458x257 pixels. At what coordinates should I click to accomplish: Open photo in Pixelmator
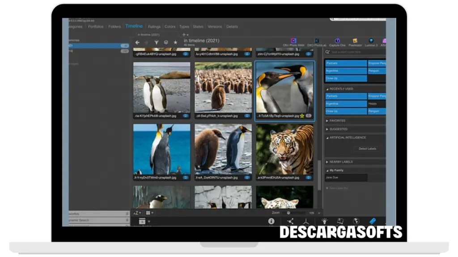(x=355, y=41)
